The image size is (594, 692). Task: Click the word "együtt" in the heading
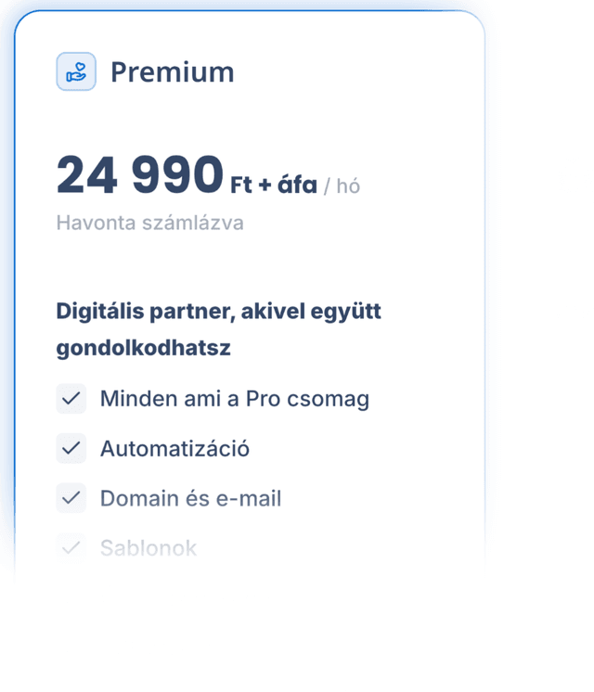[349, 311]
